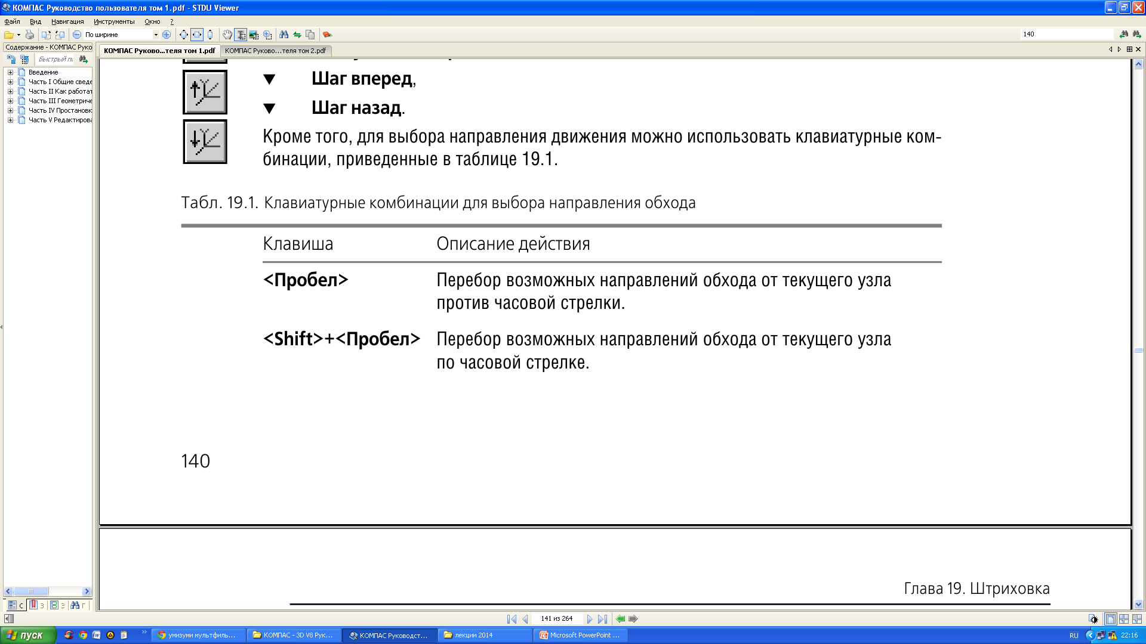Screen dimensions: 1146x644
Task: Click the binoculars search icon in main toolbar
Action: click(x=284, y=35)
